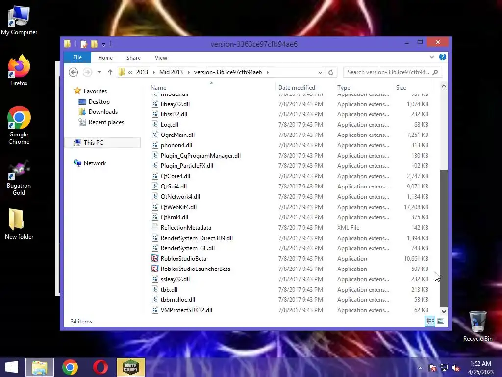The height and width of the screenshot is (377, 502).
Task: Click Opera in the taskbar
Action: pyautogui.click(x=100, y=367)
